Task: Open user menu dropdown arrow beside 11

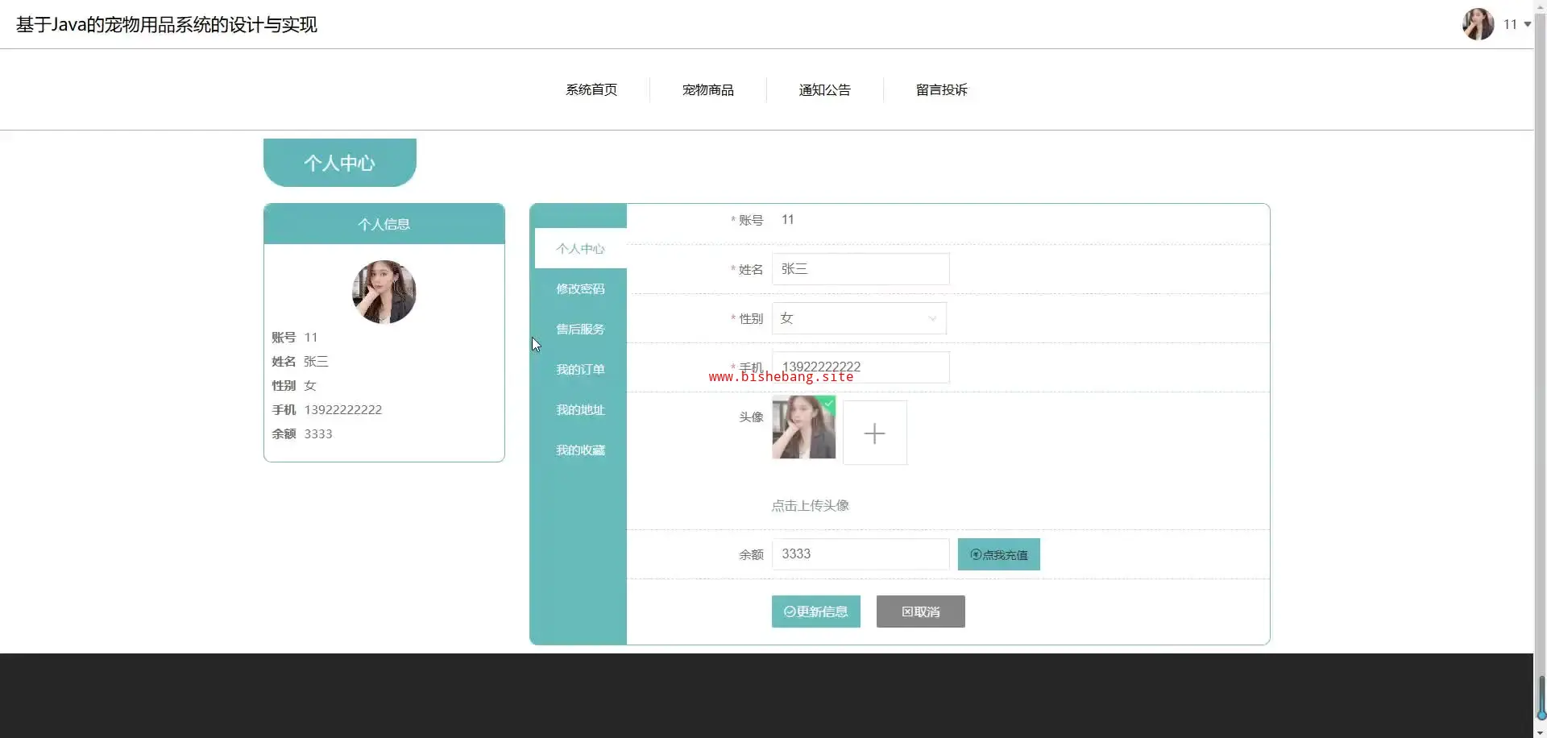Action: click(x=1527, y=24)
